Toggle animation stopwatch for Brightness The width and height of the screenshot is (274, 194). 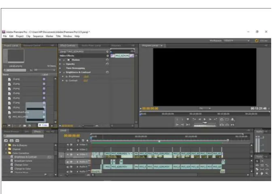pyautogui.click(x=67, y=76)
